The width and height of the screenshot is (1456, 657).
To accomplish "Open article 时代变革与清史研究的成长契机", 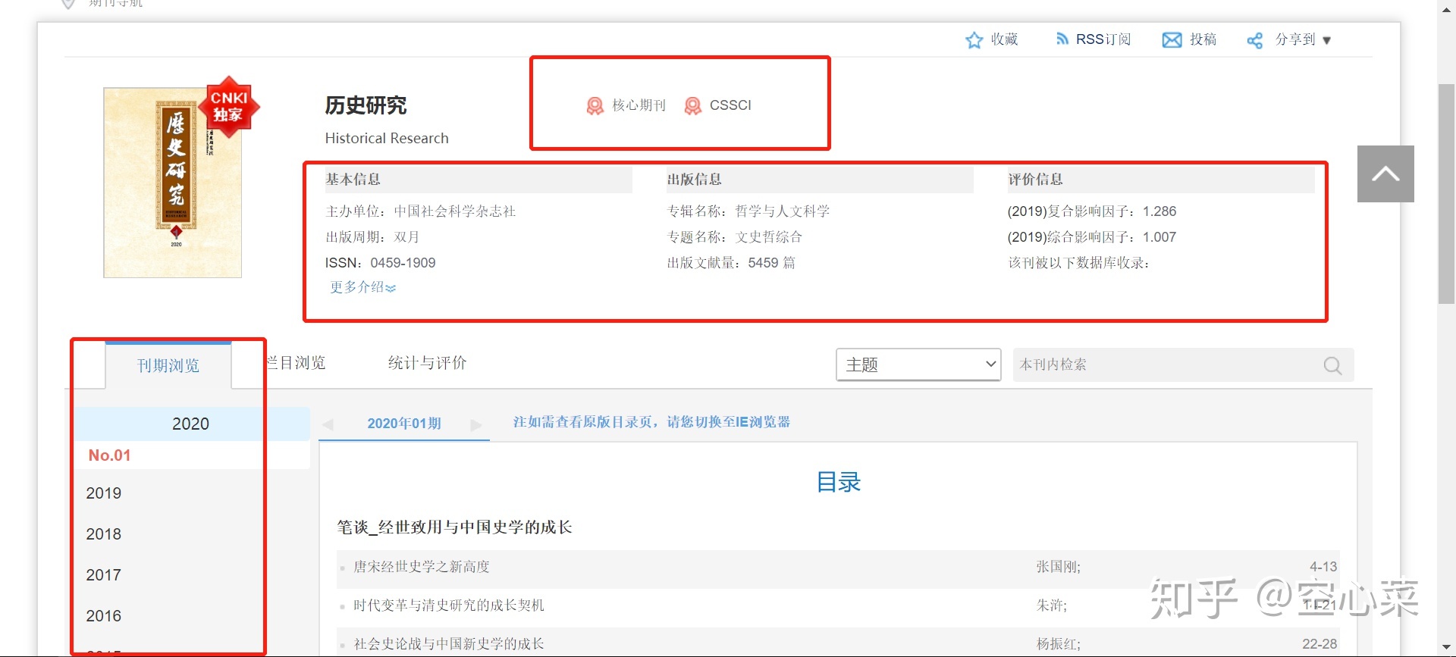I will tap(449, 605).
